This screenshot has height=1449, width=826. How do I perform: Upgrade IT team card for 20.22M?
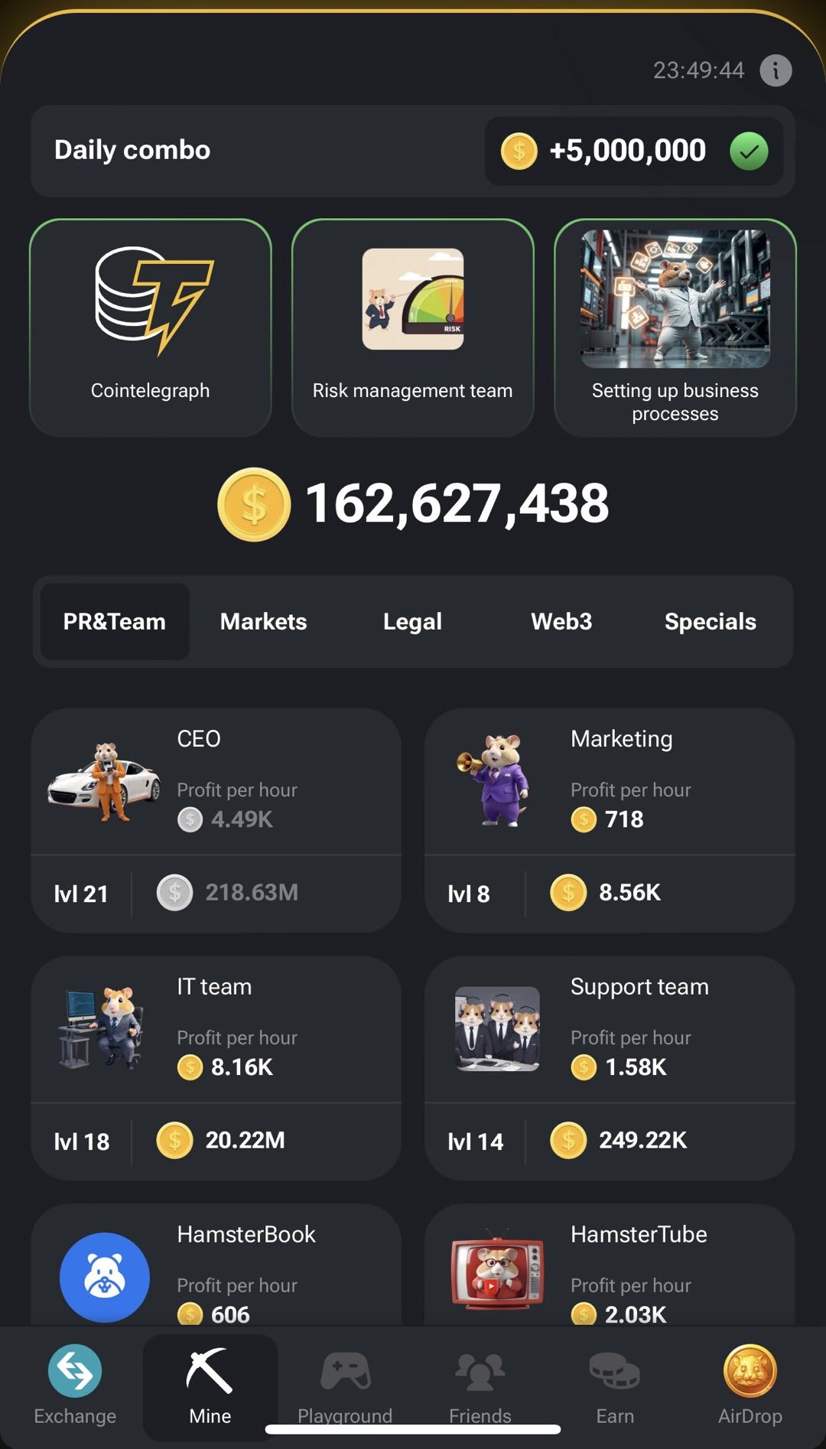[216, 1141]
